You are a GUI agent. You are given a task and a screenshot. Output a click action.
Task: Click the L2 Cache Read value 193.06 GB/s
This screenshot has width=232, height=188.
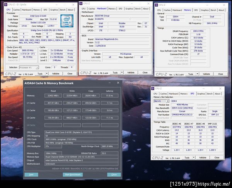[x=53, y=110]
